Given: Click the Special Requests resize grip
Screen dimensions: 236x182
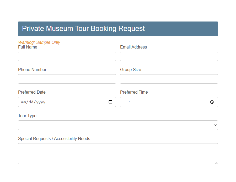Looking at the screenshot, I should point(217,163).
